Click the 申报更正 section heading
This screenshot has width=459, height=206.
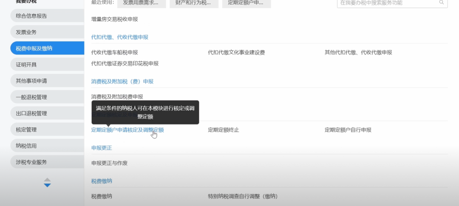102,148
